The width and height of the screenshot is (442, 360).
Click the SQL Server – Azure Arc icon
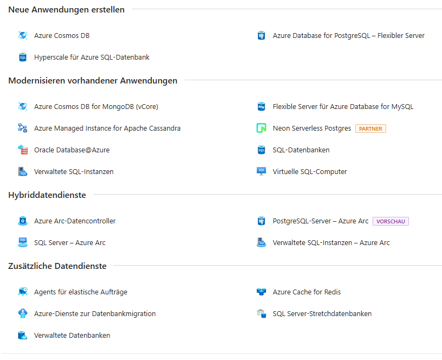[22, 242]
